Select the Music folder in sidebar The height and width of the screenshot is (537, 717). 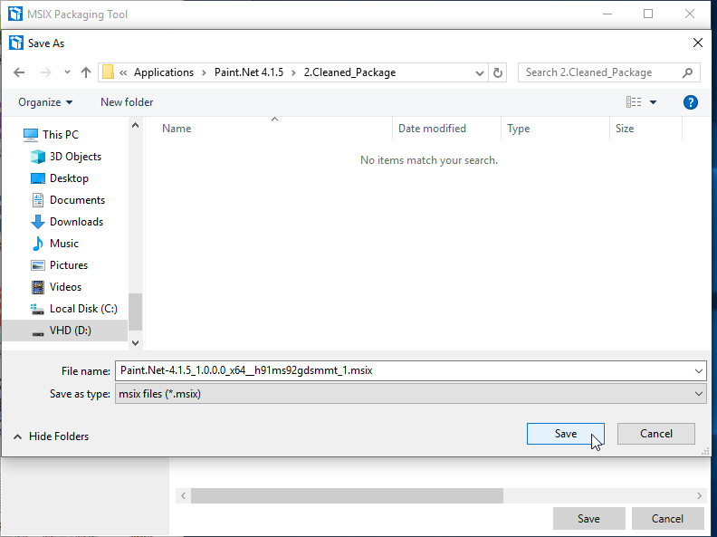[63, 244]
